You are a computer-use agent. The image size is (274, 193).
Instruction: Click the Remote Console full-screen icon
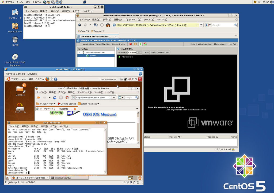(140, 74)
